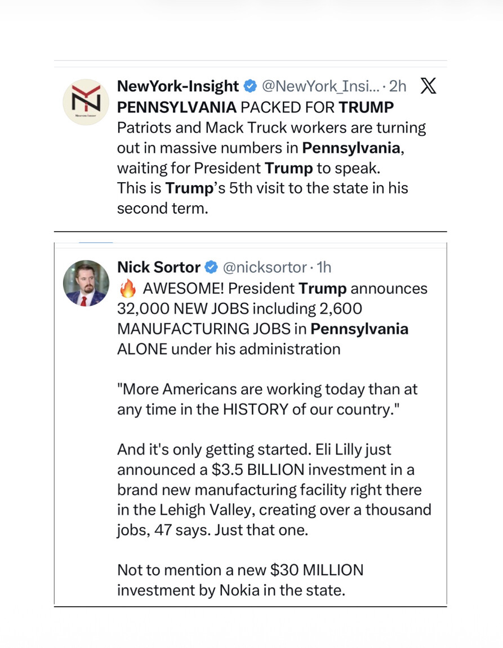Click the 2h timestamp on first tweet
Image resolution: width=503 pixels, height=648 pixels.
coord(398,86)
